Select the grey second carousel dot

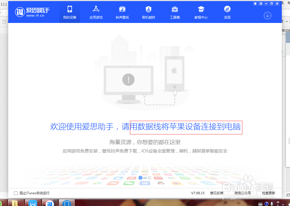point(149,178)
